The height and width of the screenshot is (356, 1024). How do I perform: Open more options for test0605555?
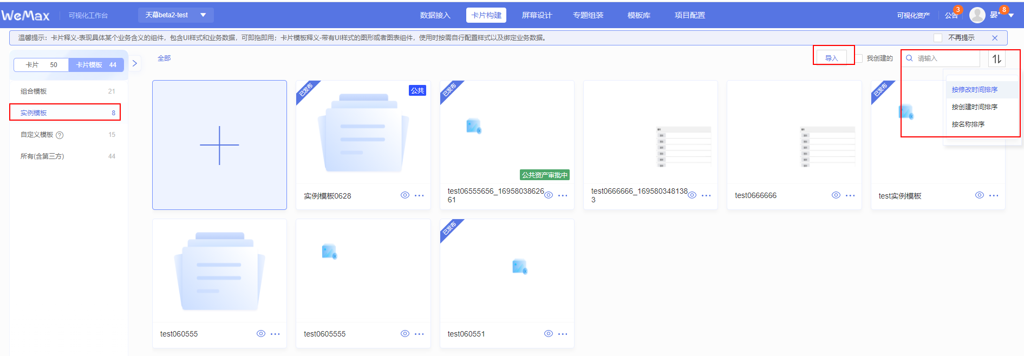pyautogui.click(x=419, y=334)
